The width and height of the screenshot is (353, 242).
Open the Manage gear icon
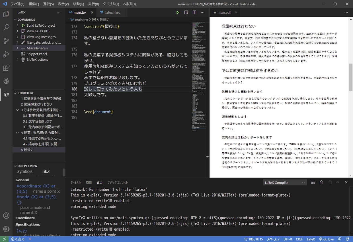tap(6, 229)
